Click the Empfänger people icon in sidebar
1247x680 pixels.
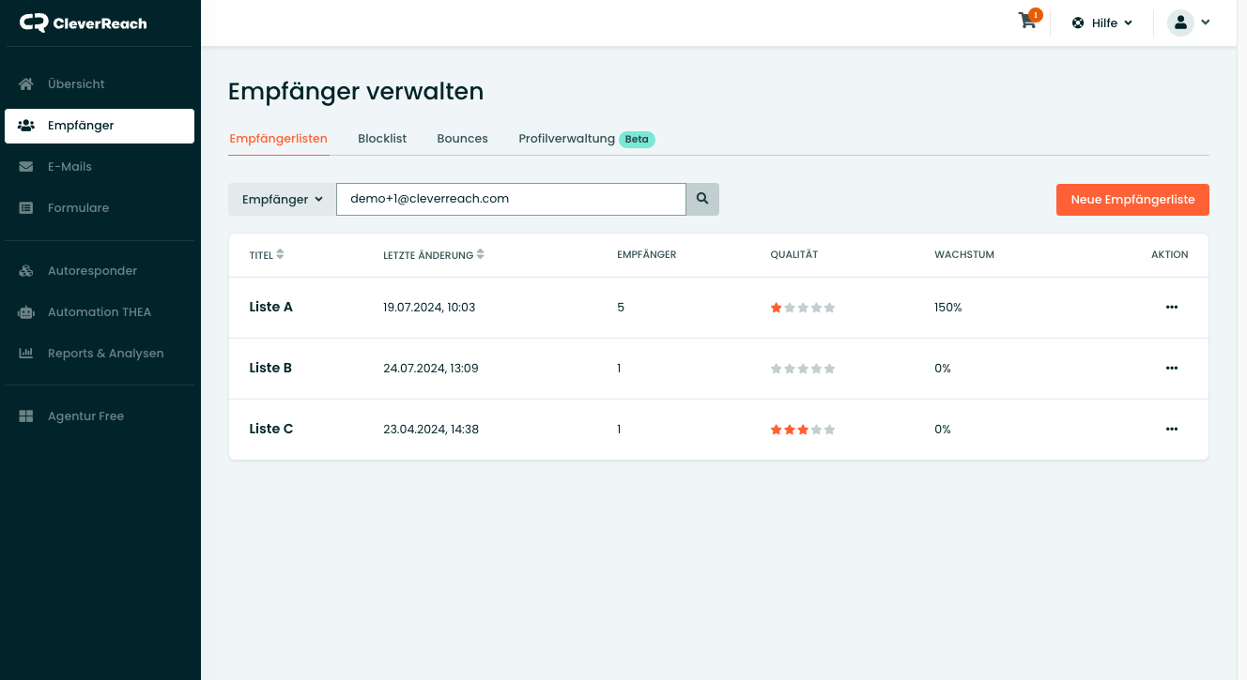tap(26, 125)
